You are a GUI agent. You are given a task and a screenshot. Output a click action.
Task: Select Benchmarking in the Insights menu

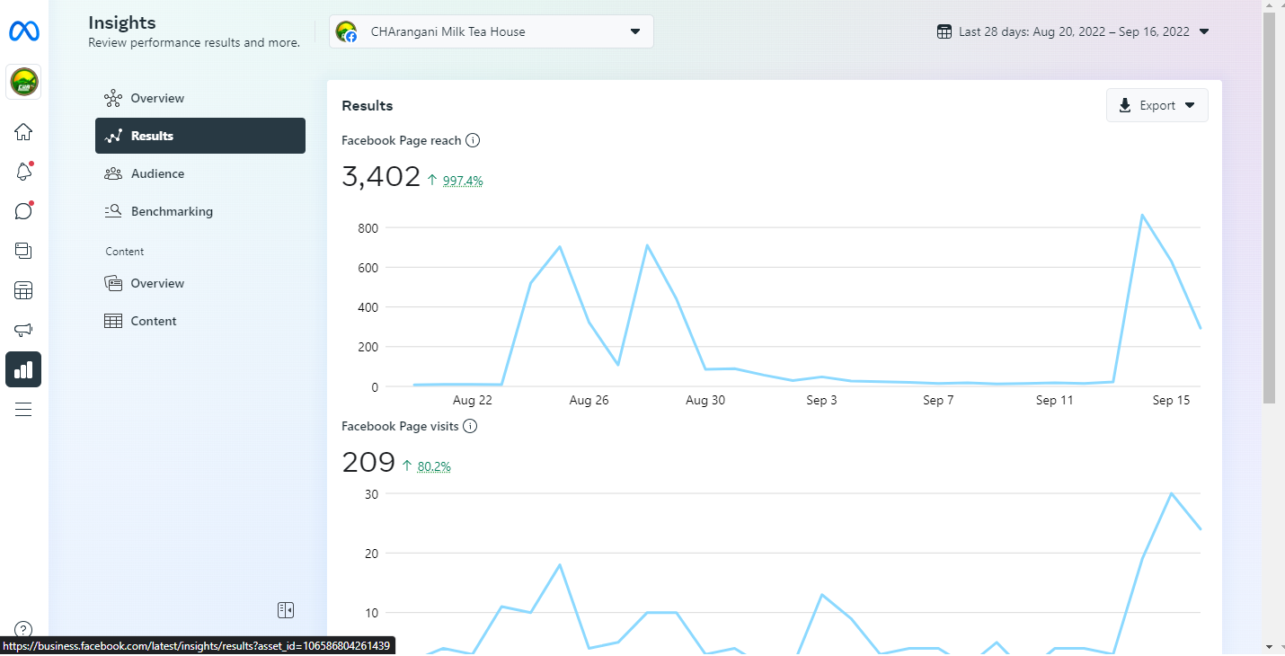(172, 211)
